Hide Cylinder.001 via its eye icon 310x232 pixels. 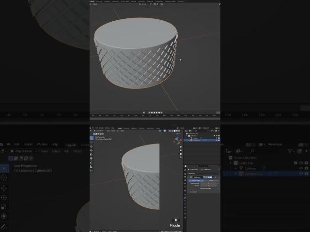tap(217, 140)
